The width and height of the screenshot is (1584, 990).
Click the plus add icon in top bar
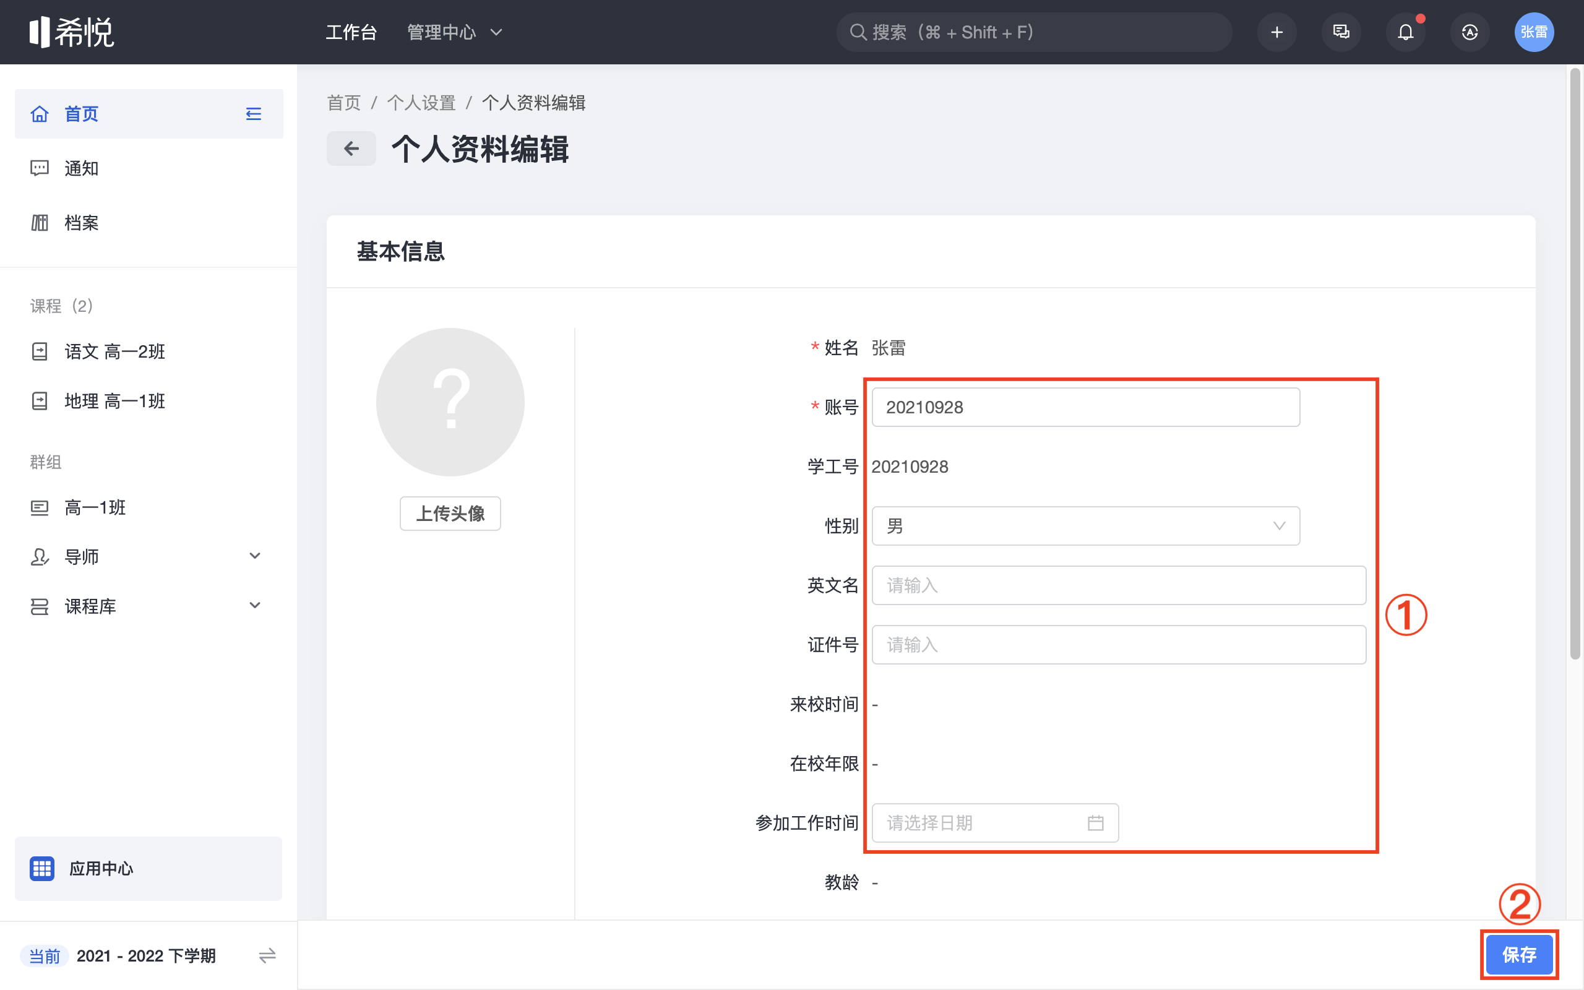point(1276,32)
